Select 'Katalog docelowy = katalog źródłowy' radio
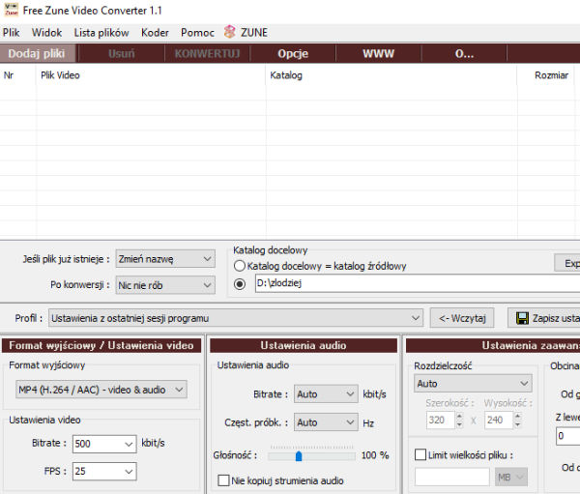 coord(240,266)
